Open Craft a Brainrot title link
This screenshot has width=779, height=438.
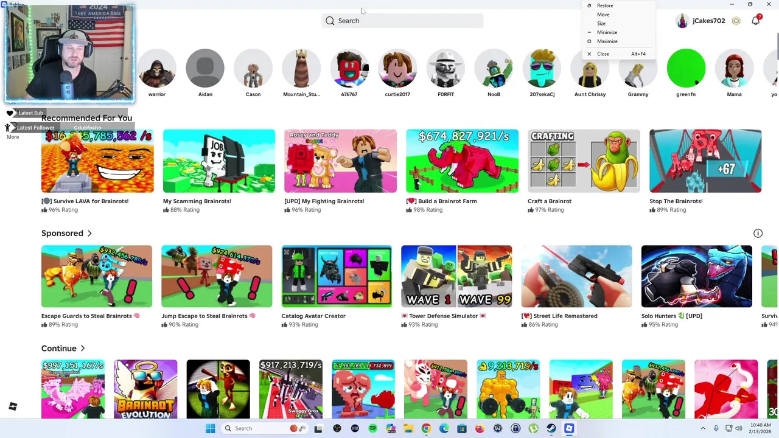pos(550,201)
